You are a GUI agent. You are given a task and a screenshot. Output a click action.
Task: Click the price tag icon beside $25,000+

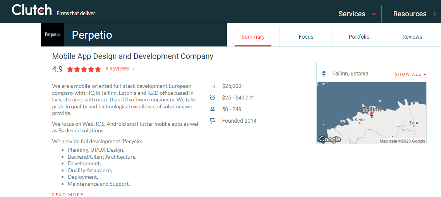pos(212,86)
